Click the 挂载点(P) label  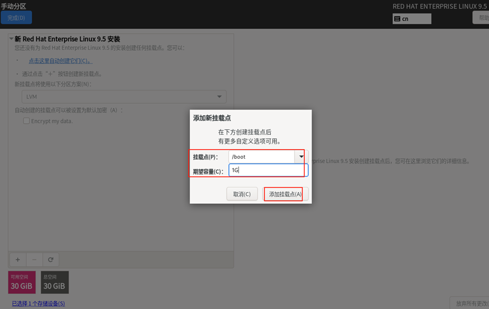click(x=205, y=157)
